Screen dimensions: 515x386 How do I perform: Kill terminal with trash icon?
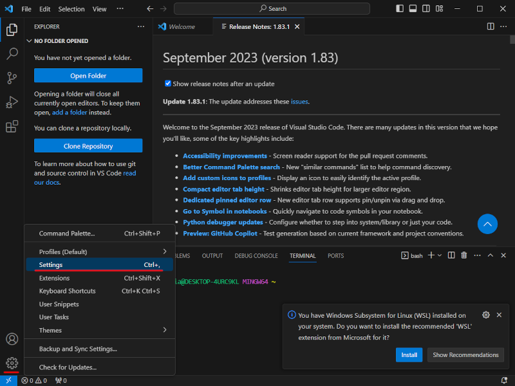[x=464, y=255]
